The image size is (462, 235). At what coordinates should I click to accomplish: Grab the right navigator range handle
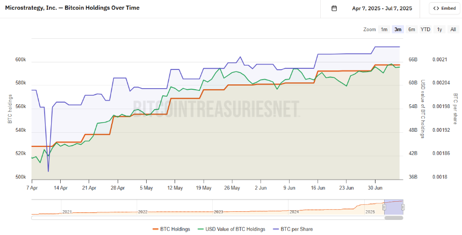(403, 207)
